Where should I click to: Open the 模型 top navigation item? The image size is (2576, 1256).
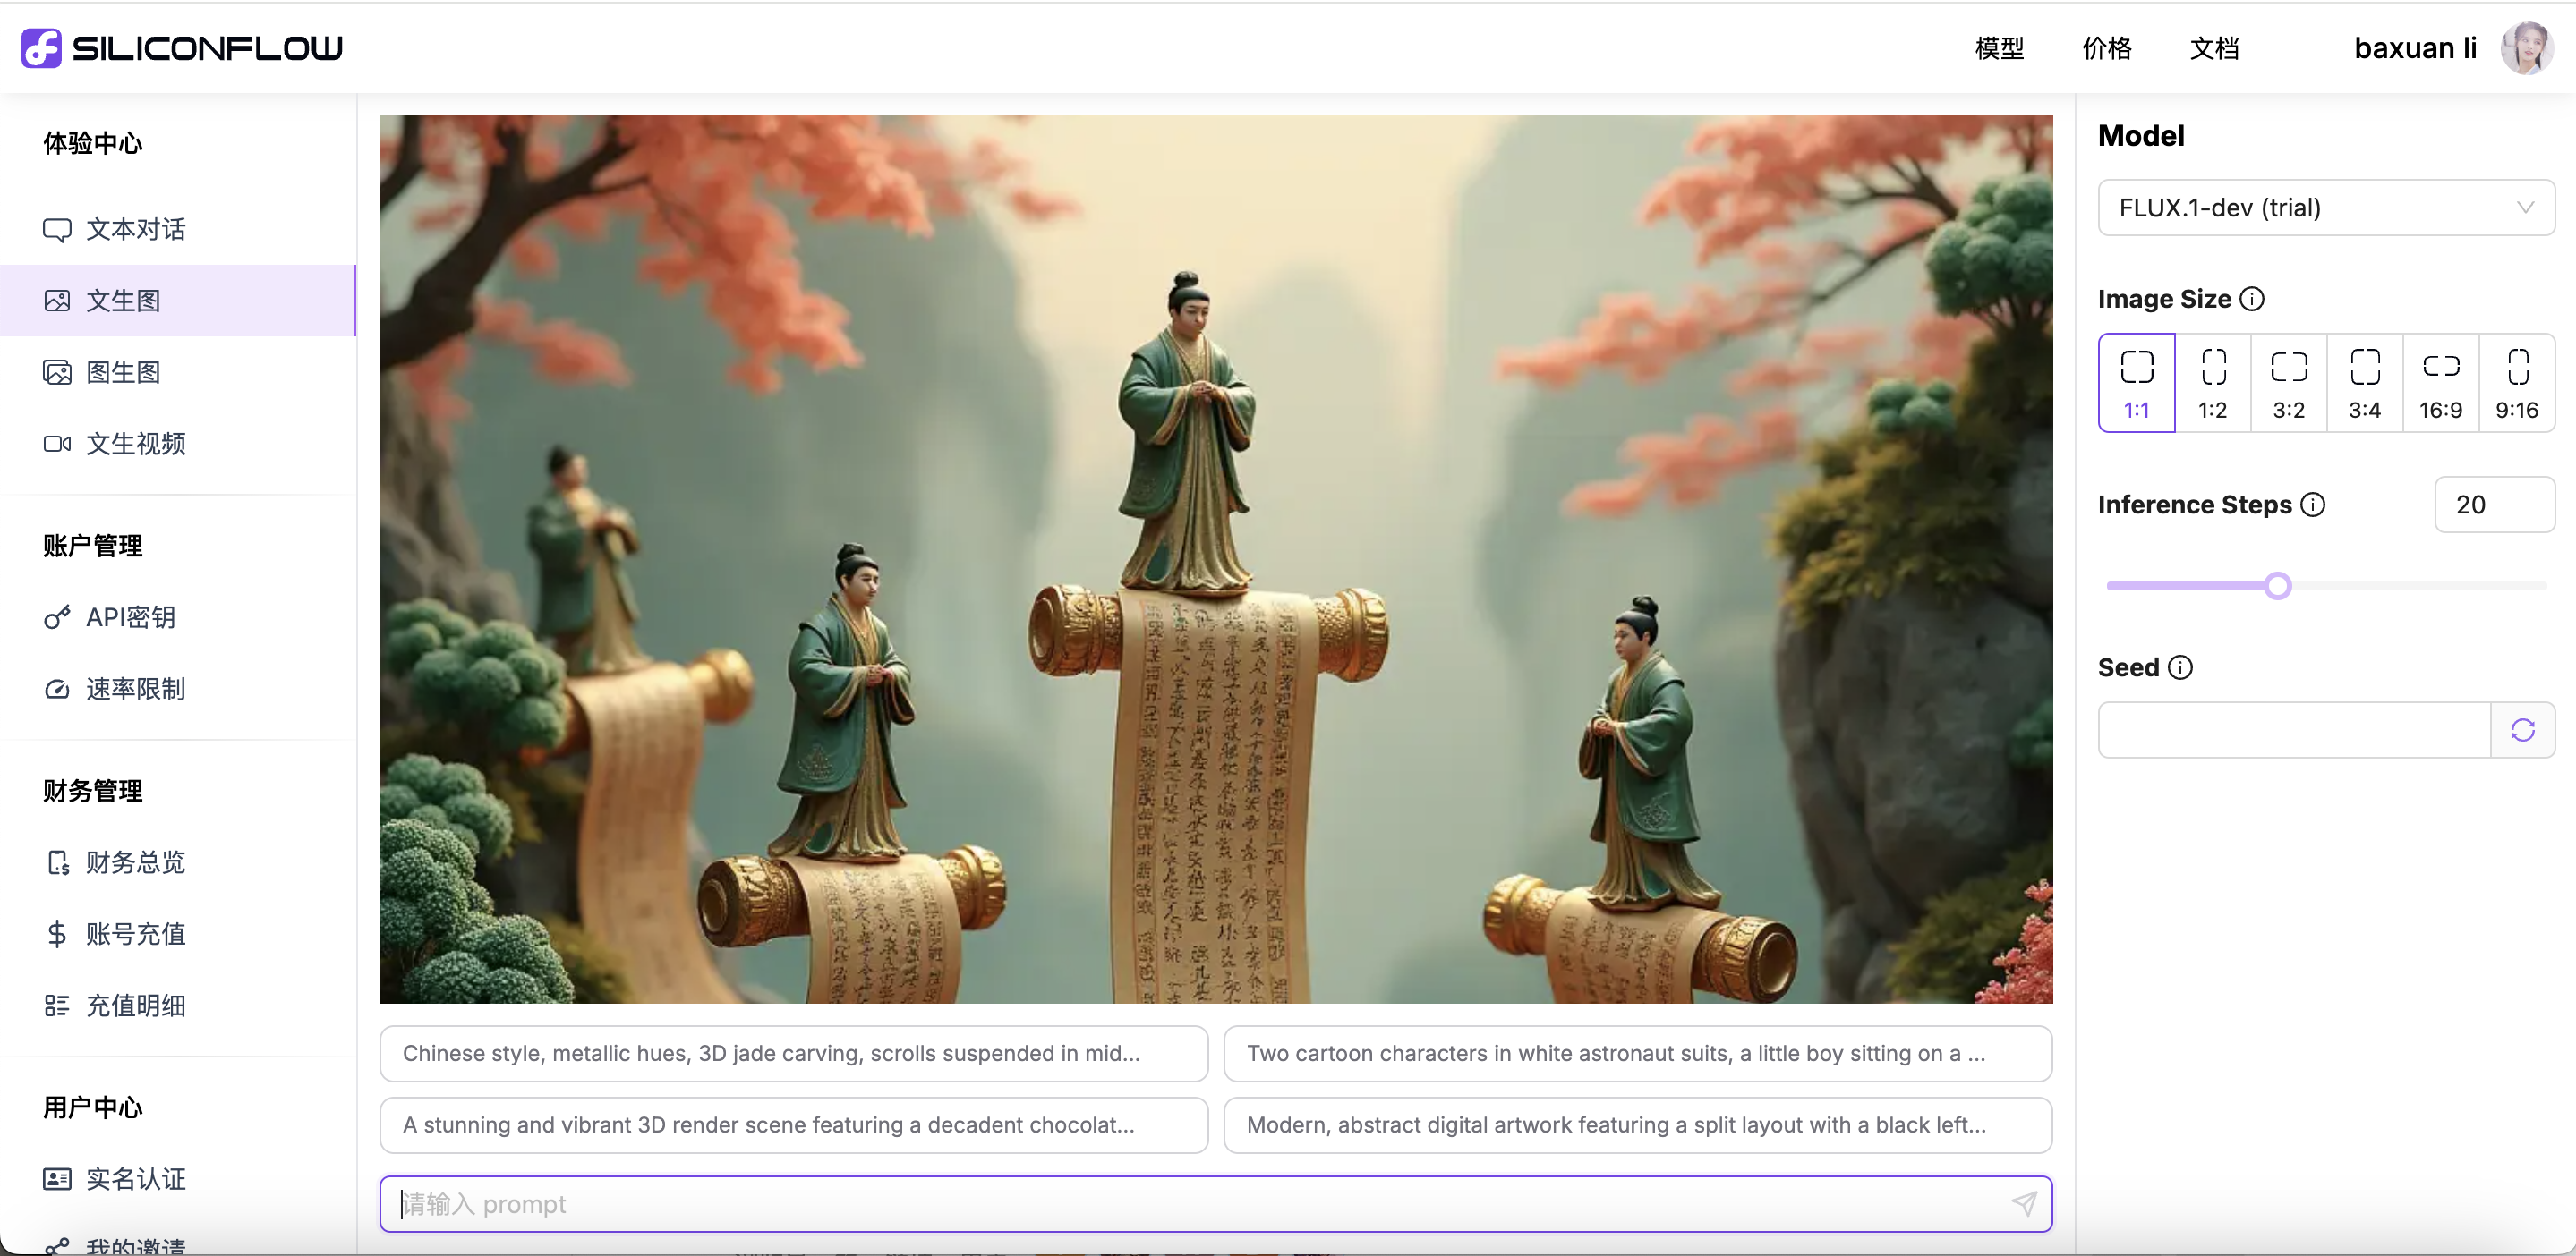pos(1999,48)
